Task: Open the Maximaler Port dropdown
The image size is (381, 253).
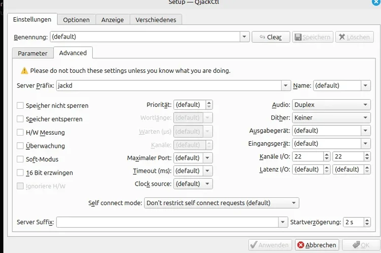Action: [x=207, y=158]
